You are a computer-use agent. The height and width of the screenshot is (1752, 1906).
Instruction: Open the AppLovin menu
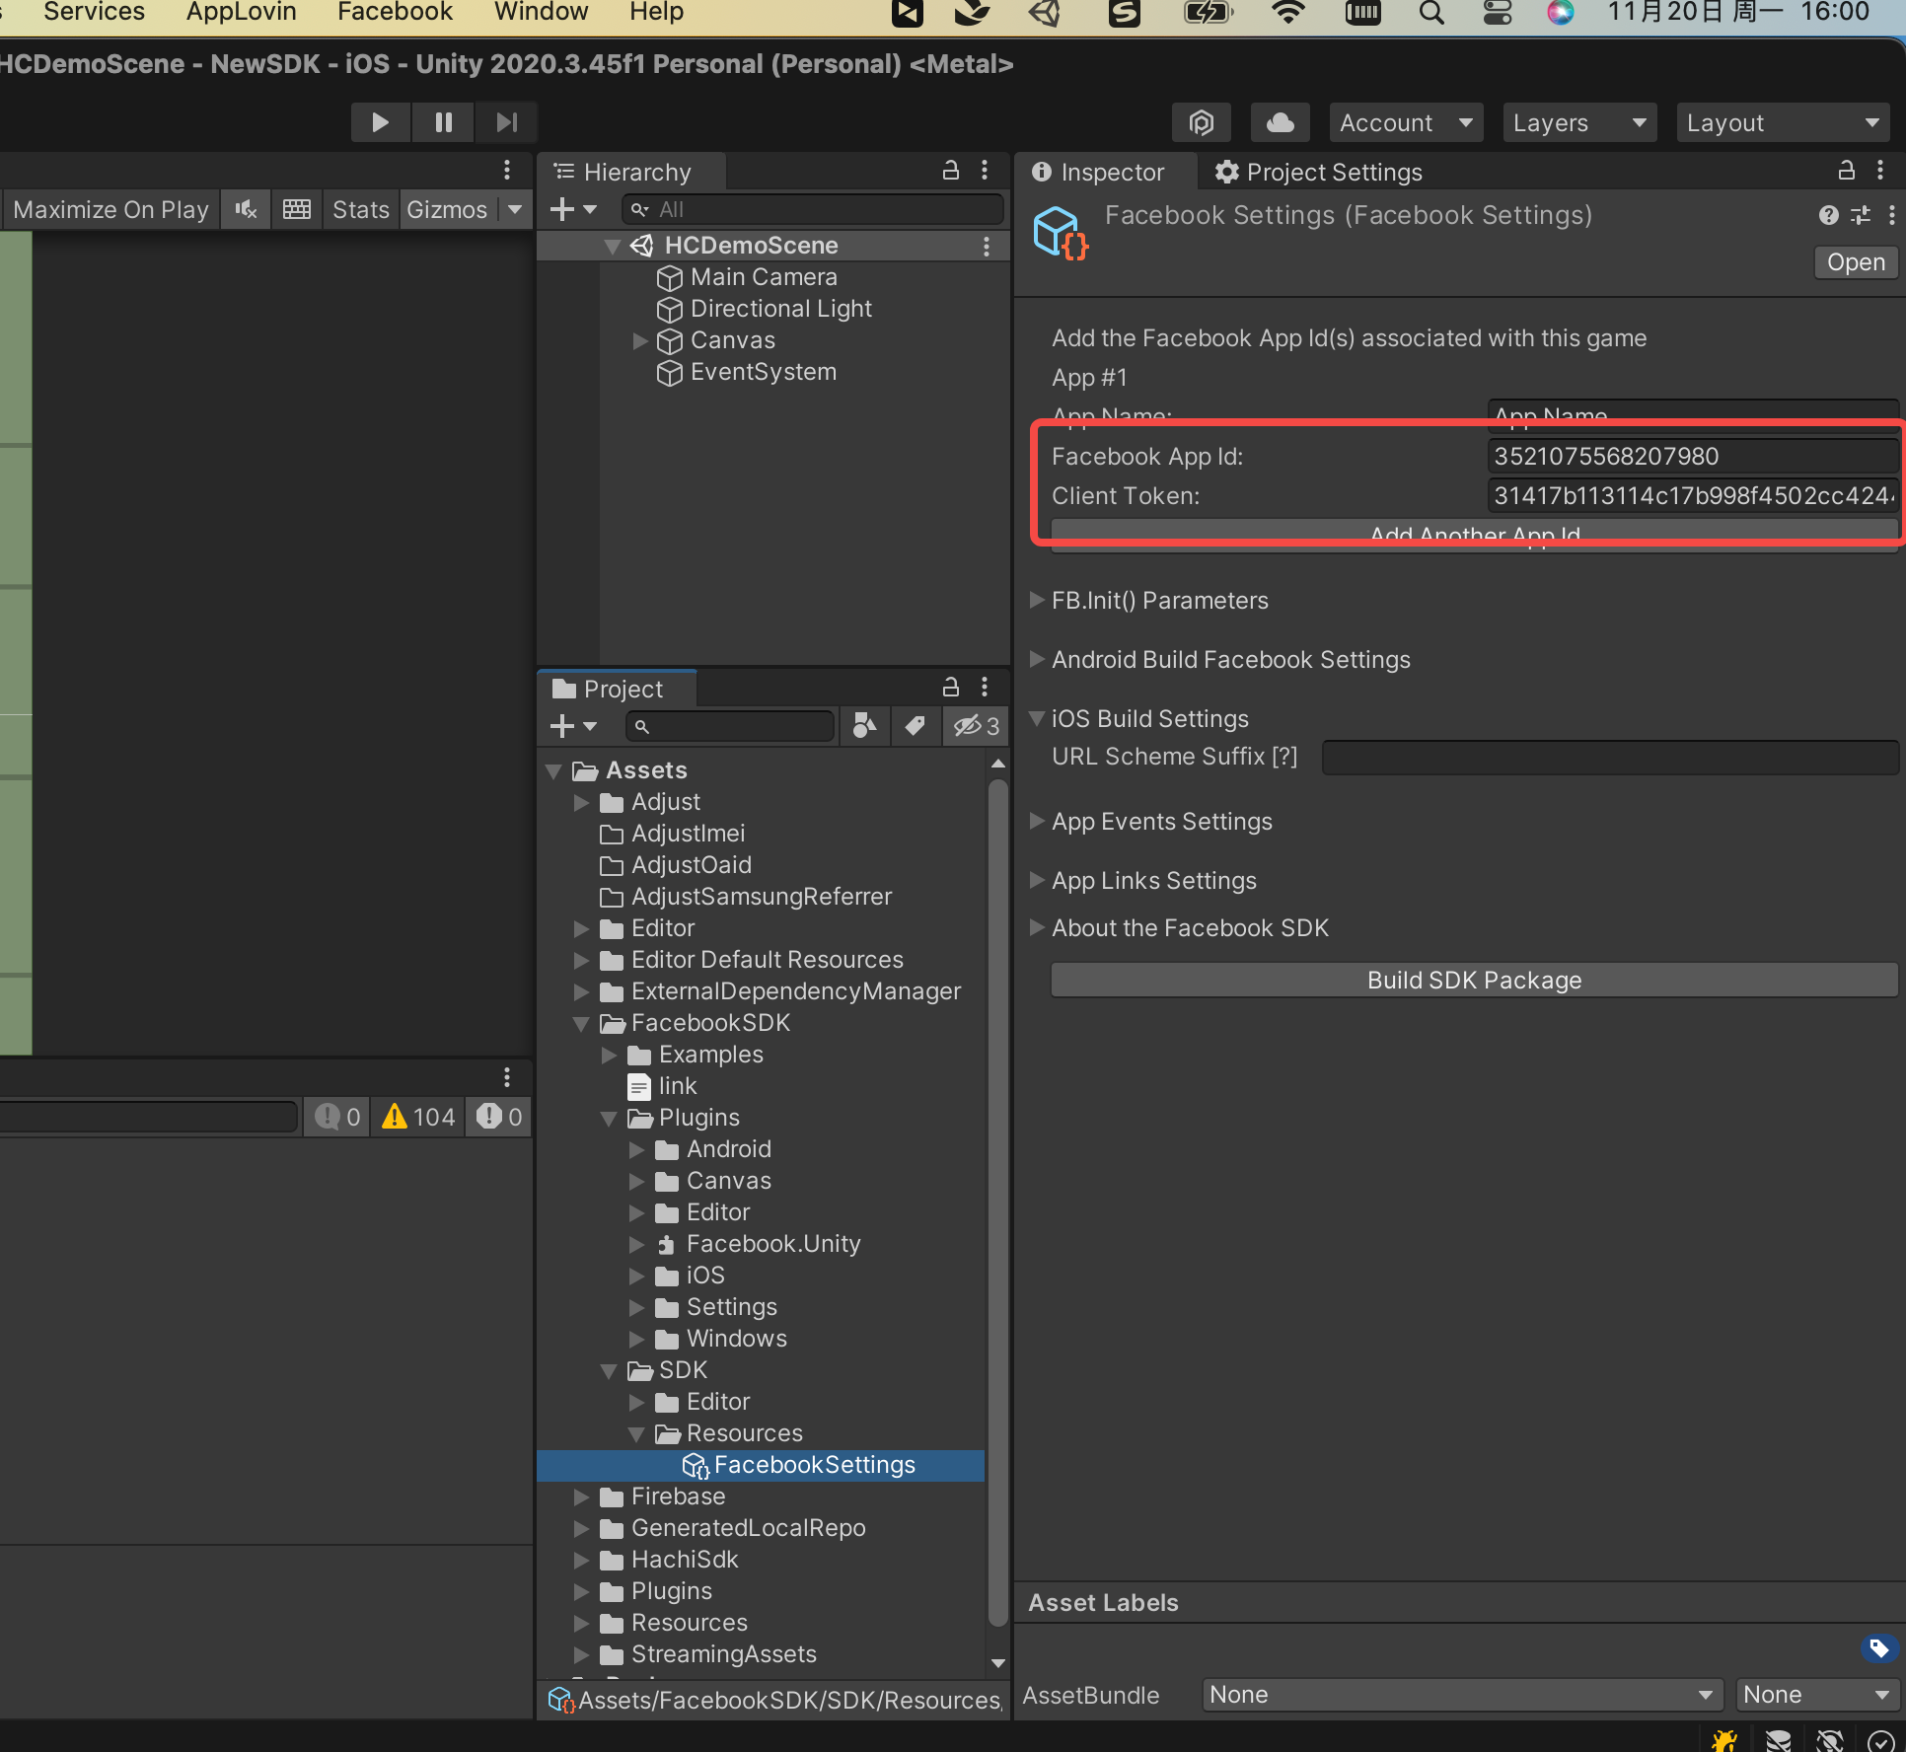[x=241, y=12]
